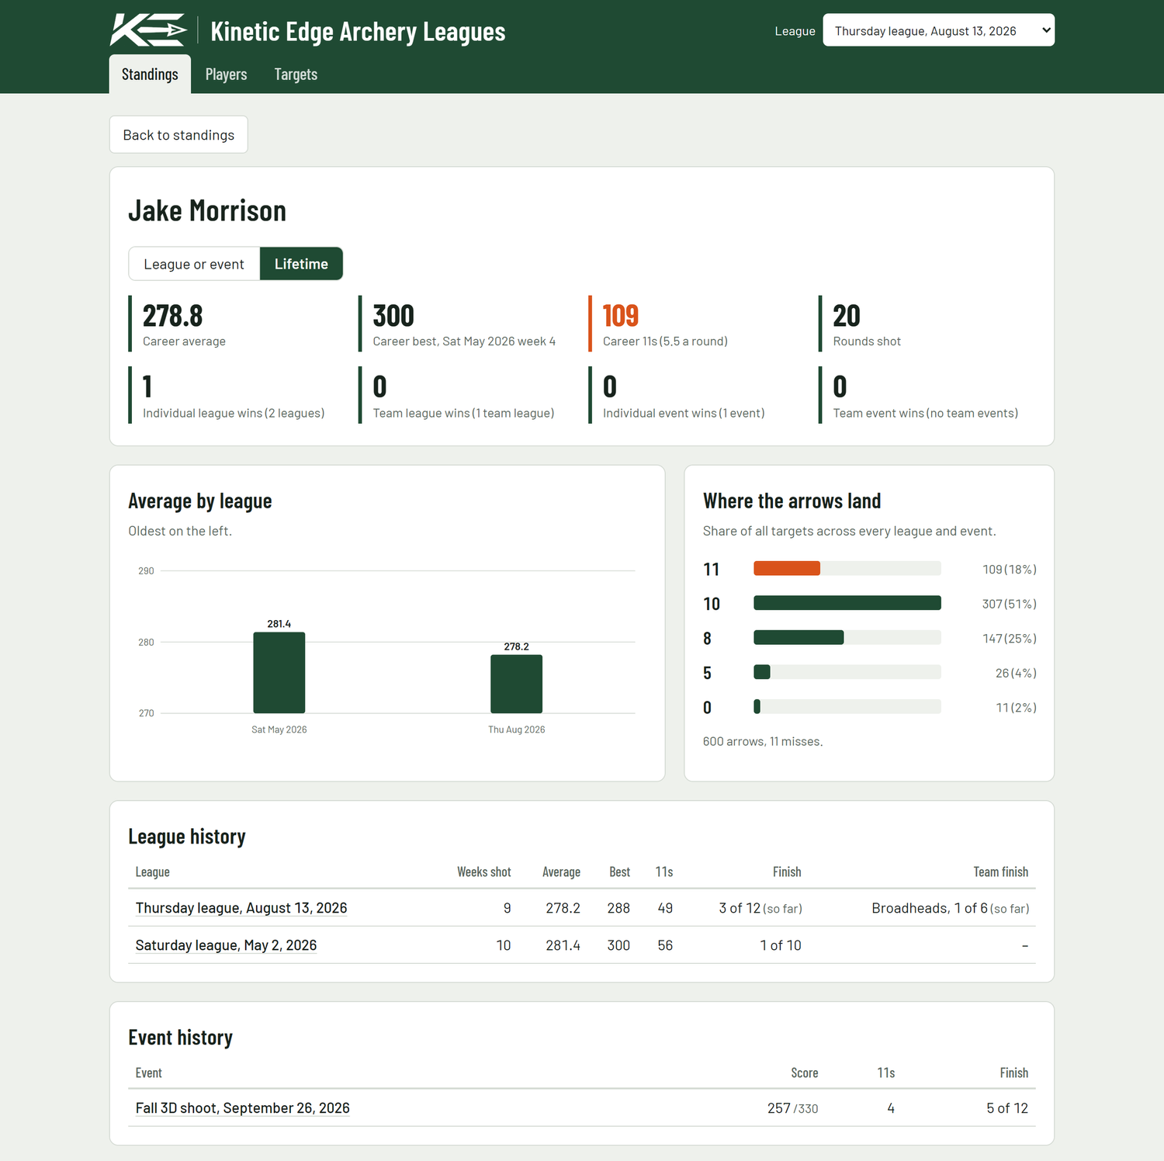The image size is (1164, 1161).
Task: Click the Individual event wins label
Action: pyautogui.click(x=684, y=413)
